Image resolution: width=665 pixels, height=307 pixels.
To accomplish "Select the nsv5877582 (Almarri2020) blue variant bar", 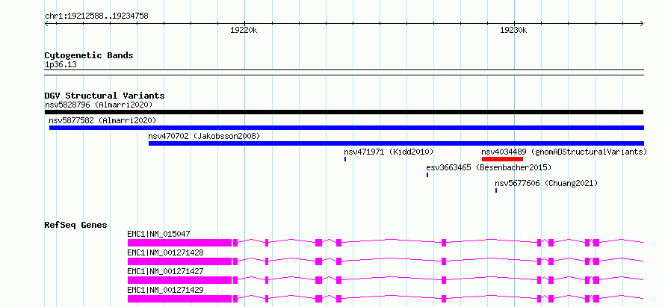I will pyautogui.click(x=347, y=128).
